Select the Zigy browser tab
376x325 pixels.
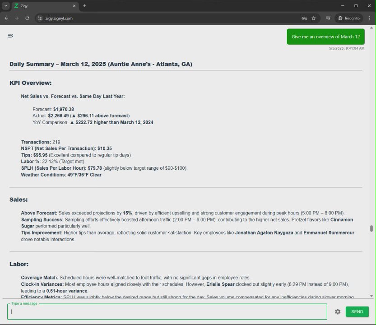44,6
